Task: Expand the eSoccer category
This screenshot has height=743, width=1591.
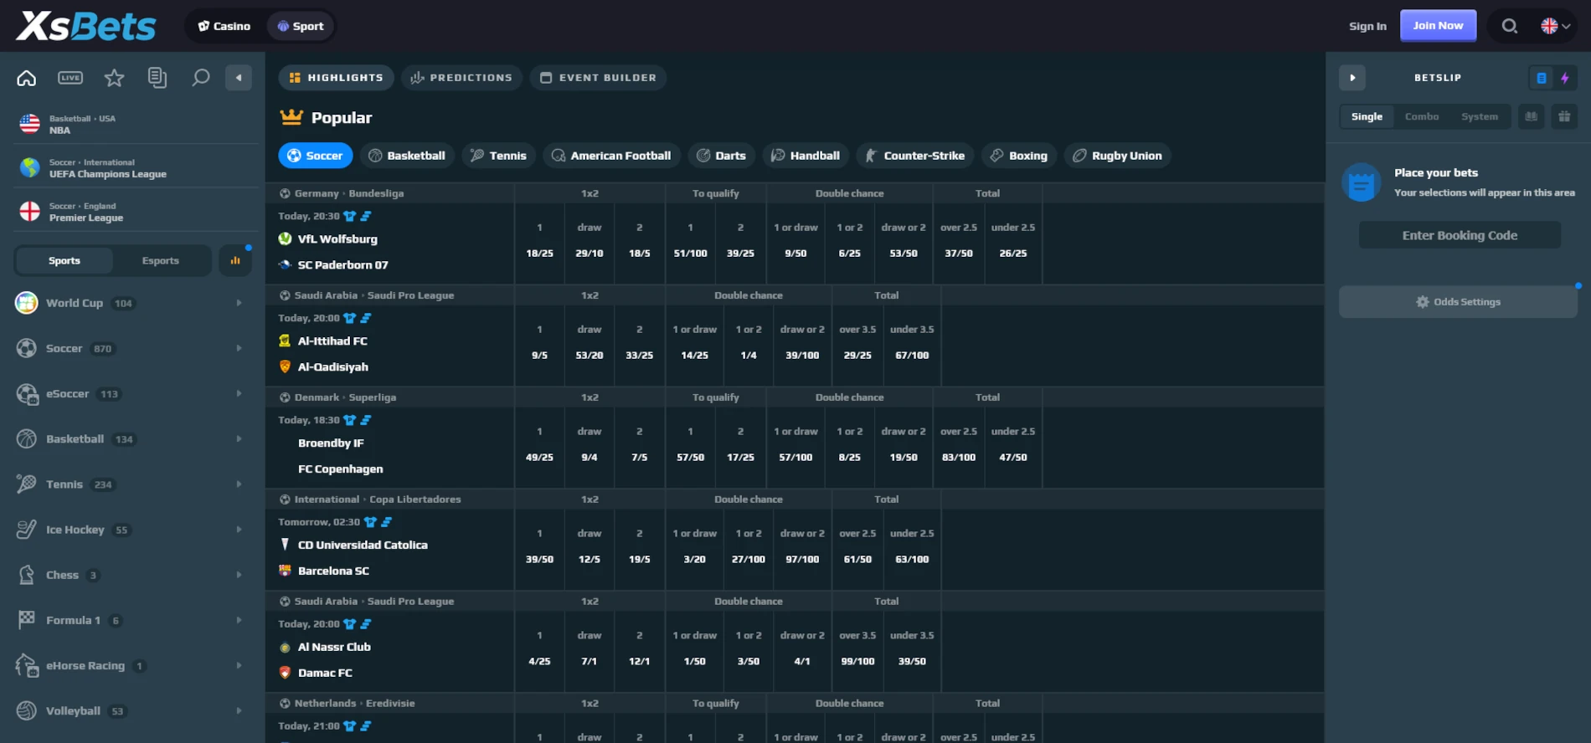Action: [134, 393]
